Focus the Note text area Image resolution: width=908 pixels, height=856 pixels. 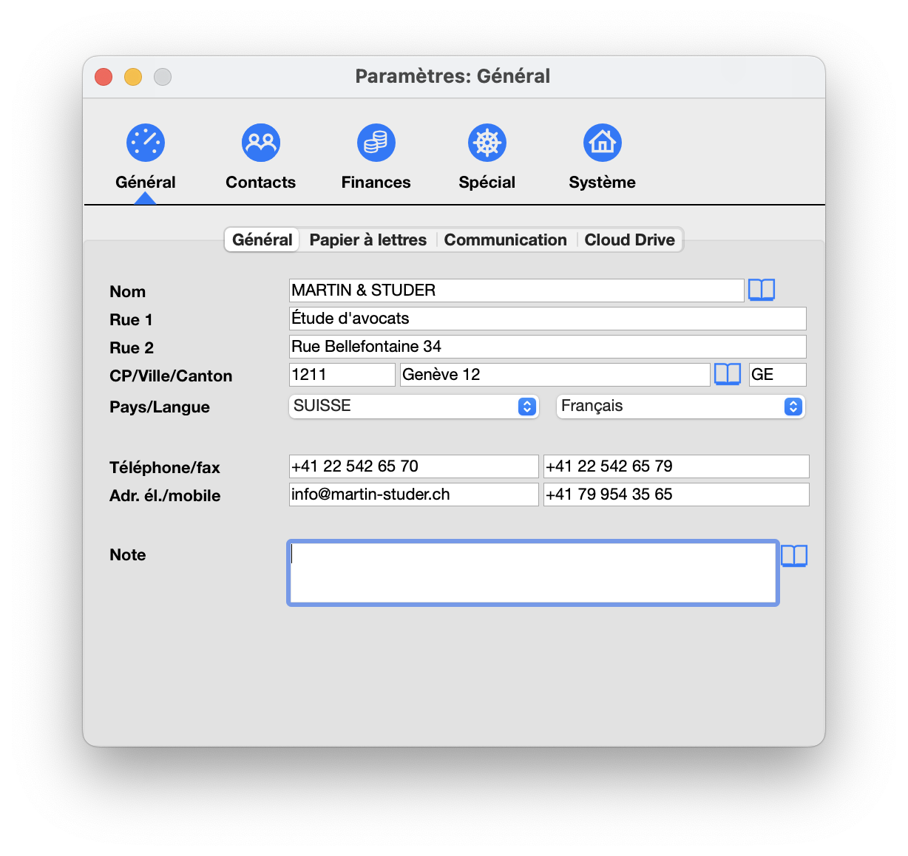click(x=533, y=573)
